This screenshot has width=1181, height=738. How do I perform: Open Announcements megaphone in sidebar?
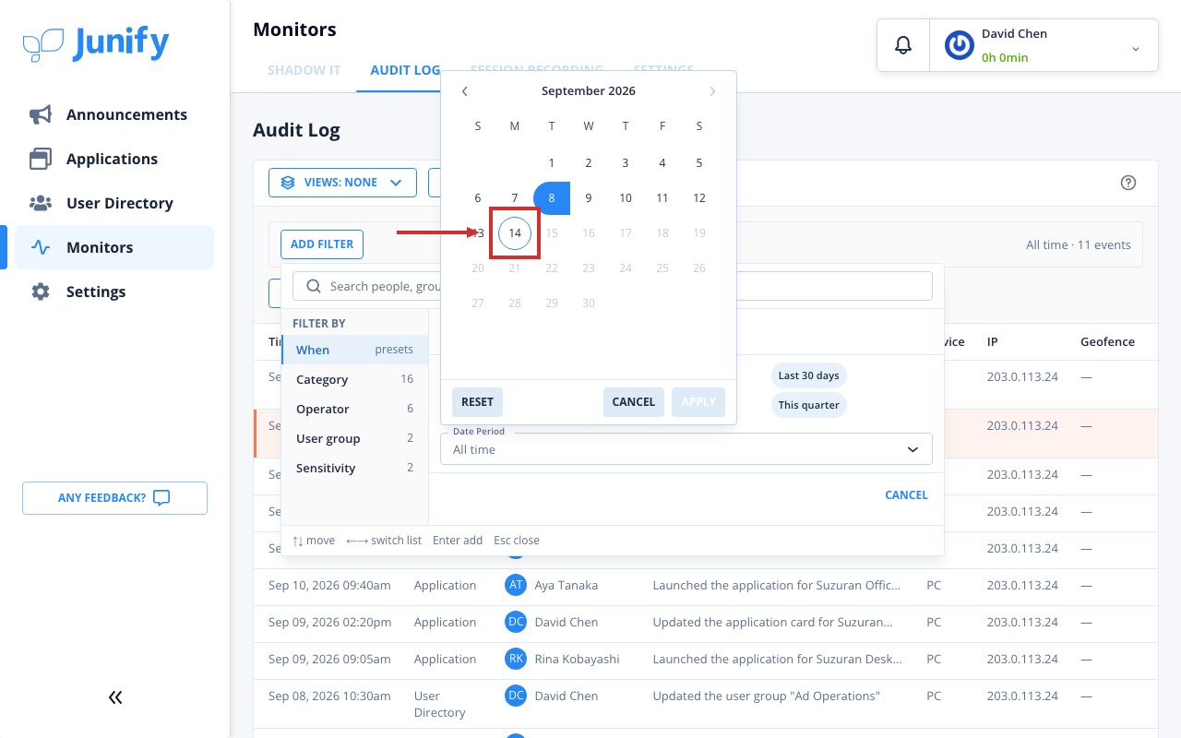(x=41, y=114)
